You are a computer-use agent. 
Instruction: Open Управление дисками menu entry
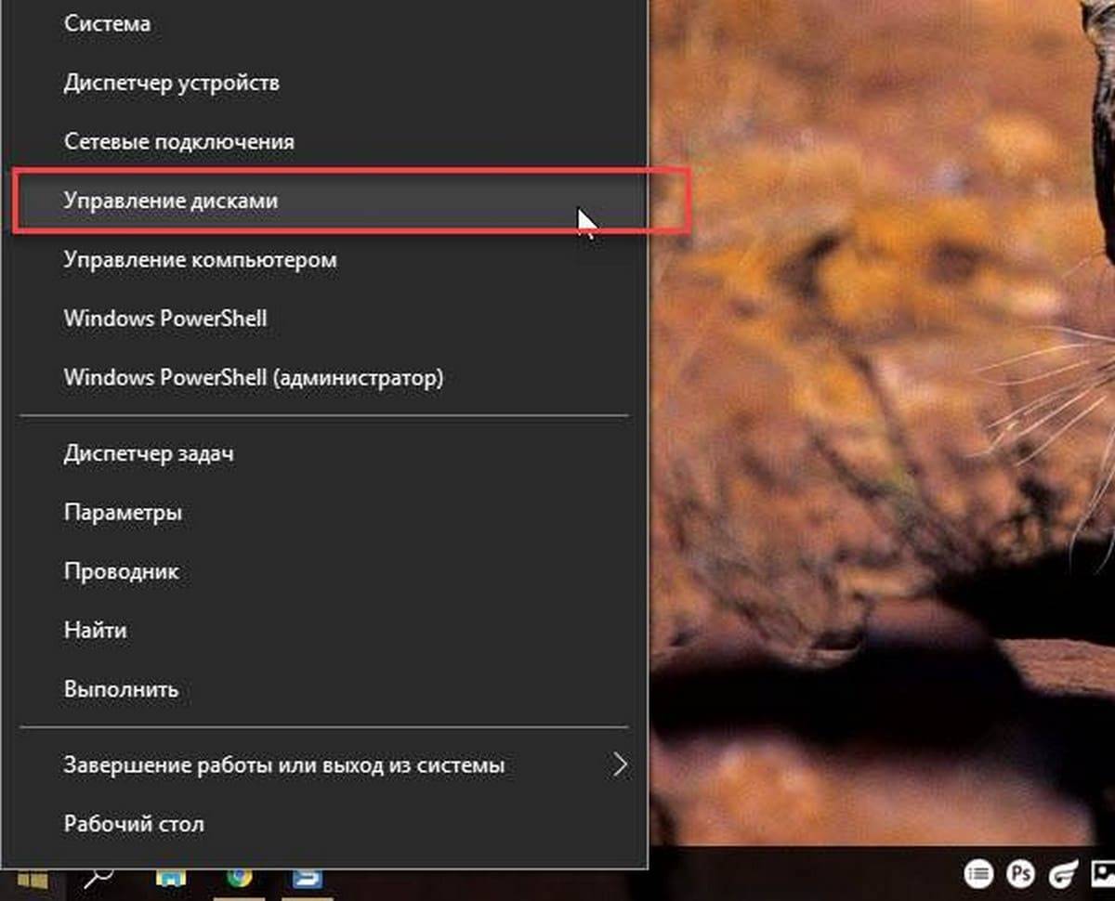[171, 201]
